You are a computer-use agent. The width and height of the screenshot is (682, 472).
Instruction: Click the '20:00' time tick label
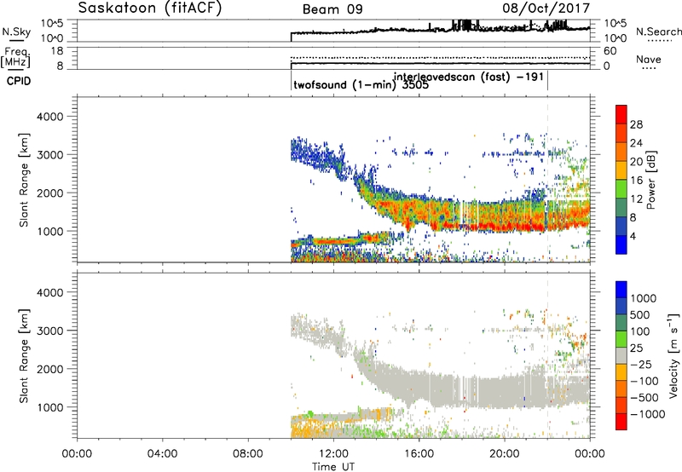pyautogui.click(x=505, y=454)
